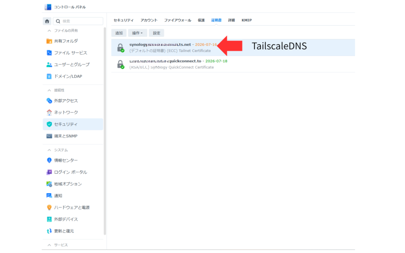Open the 外部デバイス icon
The width and height of the screenshot is (405, 253).
point(49,219)
